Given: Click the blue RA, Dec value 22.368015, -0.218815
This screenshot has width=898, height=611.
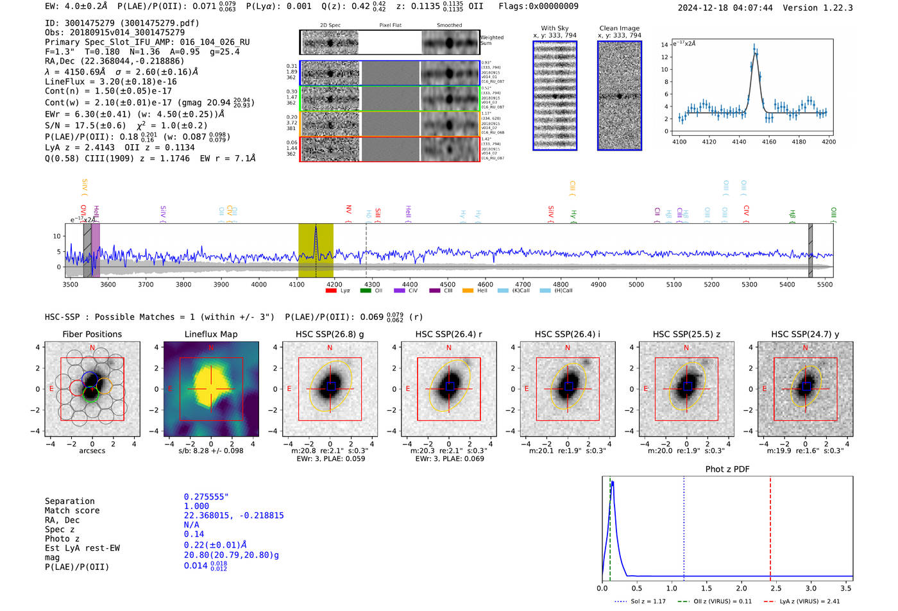Looking at the screenshot, I should tap(233, 515).
